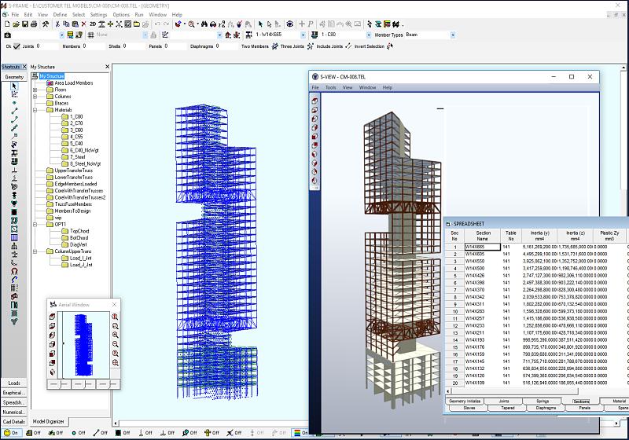Select the arrow pointer tool in Shortcuts
Image resolution: width=629 pixels, height=440 pixels.
14,86
